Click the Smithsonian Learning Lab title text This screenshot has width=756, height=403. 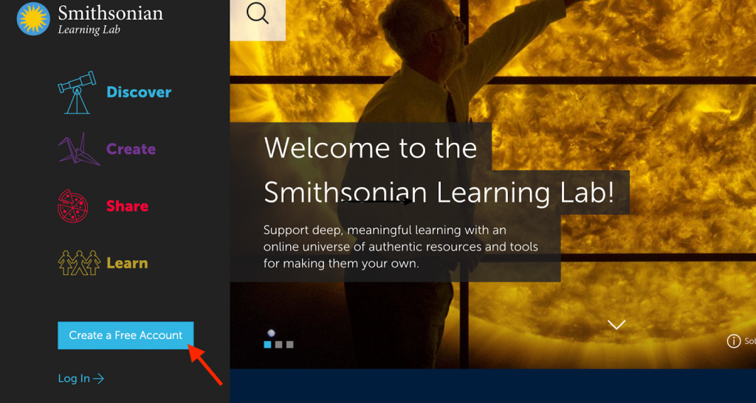click(x=111, y=20)
